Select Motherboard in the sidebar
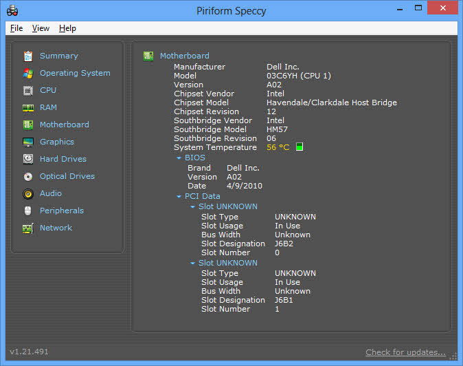The height and width of the screenshot is (366, 463). (65, 125)
